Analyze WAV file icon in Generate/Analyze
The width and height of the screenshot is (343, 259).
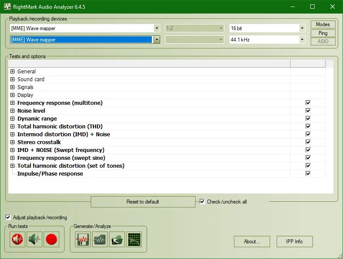(x=100, y=239)
